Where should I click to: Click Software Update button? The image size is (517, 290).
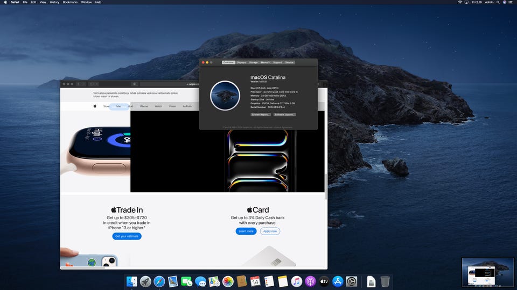click(284, 115)
